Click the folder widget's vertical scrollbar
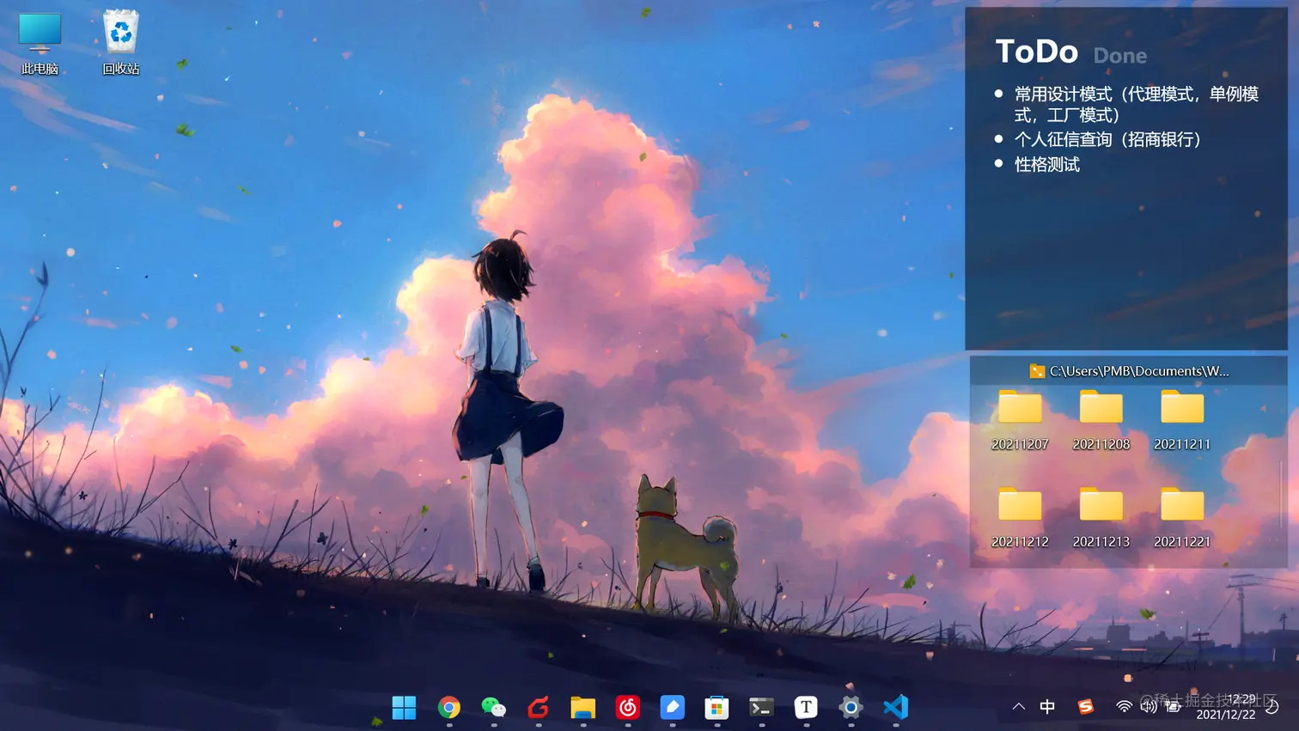The image size is (1299, 731). 1281,493
